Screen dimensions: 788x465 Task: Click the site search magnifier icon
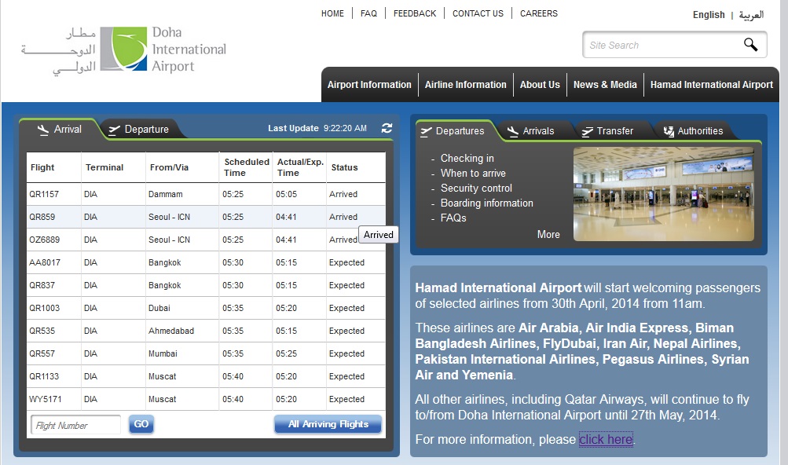point(750,45)
